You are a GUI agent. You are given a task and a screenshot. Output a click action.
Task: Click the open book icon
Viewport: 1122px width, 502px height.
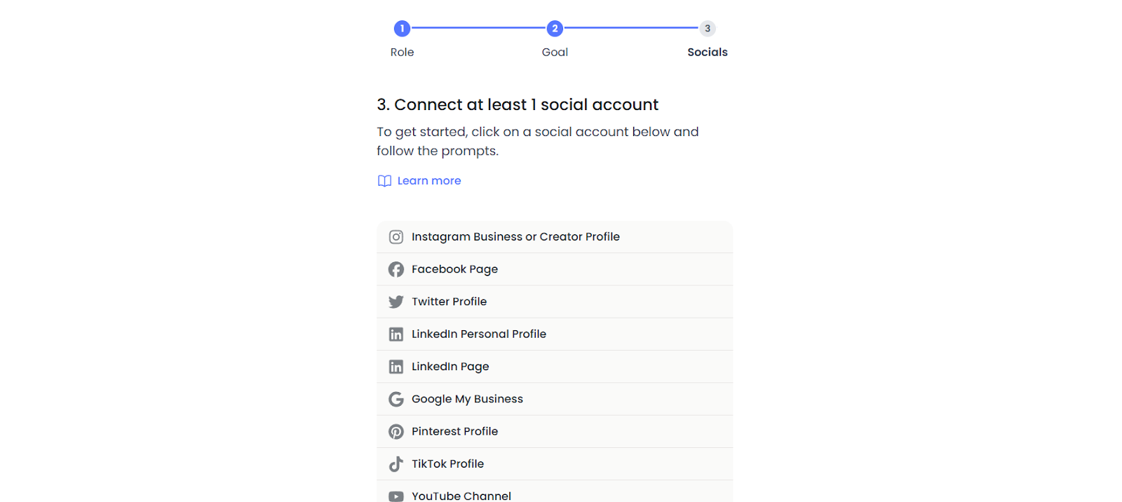coord(384,181)
